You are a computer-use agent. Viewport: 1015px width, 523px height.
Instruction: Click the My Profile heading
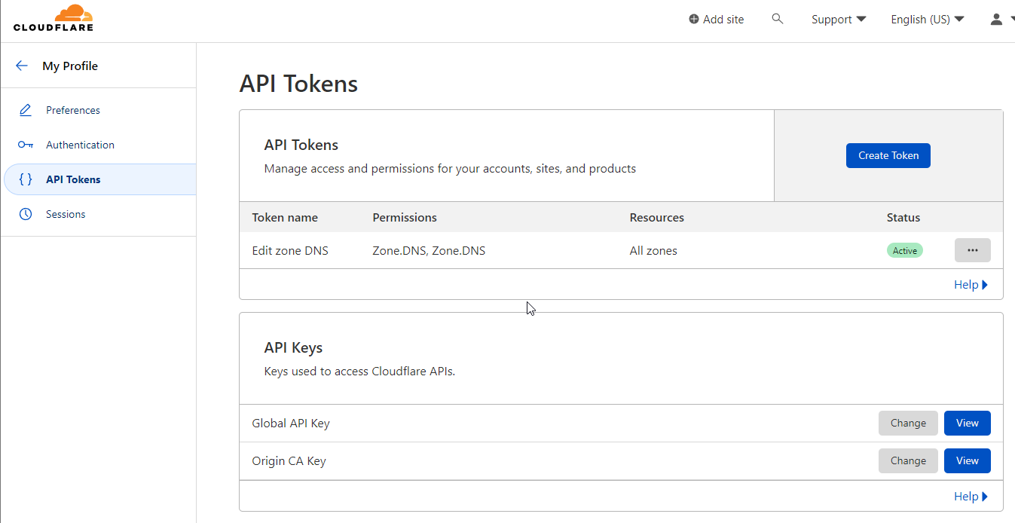tap(70, 66)
